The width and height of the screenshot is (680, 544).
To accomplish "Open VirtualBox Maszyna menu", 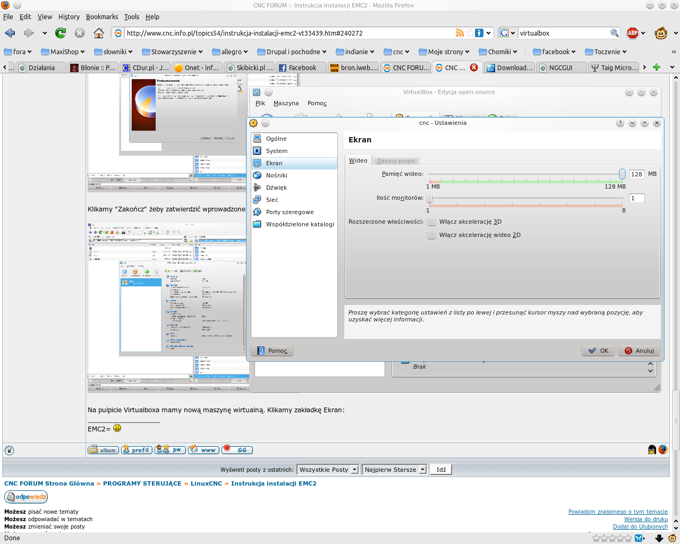I will 286,103.
